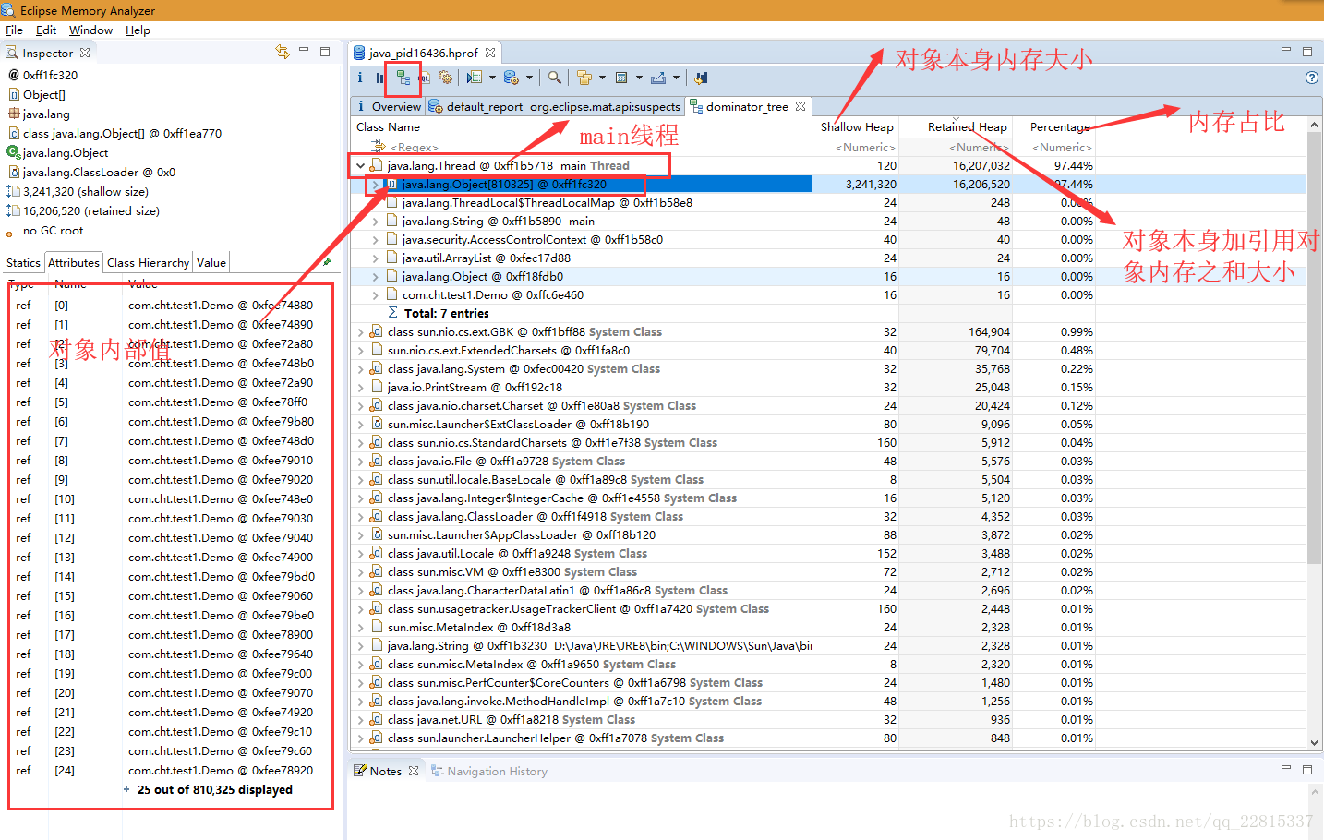The image size is (1324, 840).
Task: Switch to the Navigation History tab
Action: pos(489,771)
